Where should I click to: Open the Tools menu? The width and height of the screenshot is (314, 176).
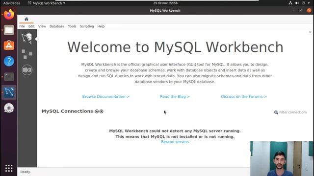(72, 26)
